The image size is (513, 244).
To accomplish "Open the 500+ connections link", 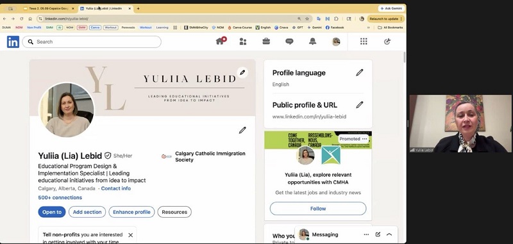I will coord(60,198).
